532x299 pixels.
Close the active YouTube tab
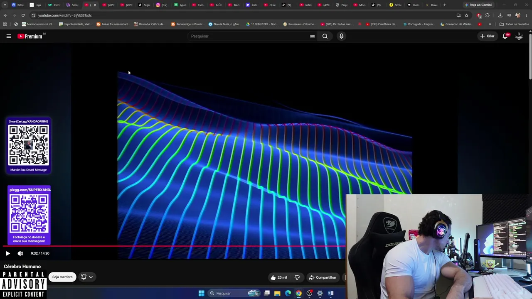pos(95,5)
